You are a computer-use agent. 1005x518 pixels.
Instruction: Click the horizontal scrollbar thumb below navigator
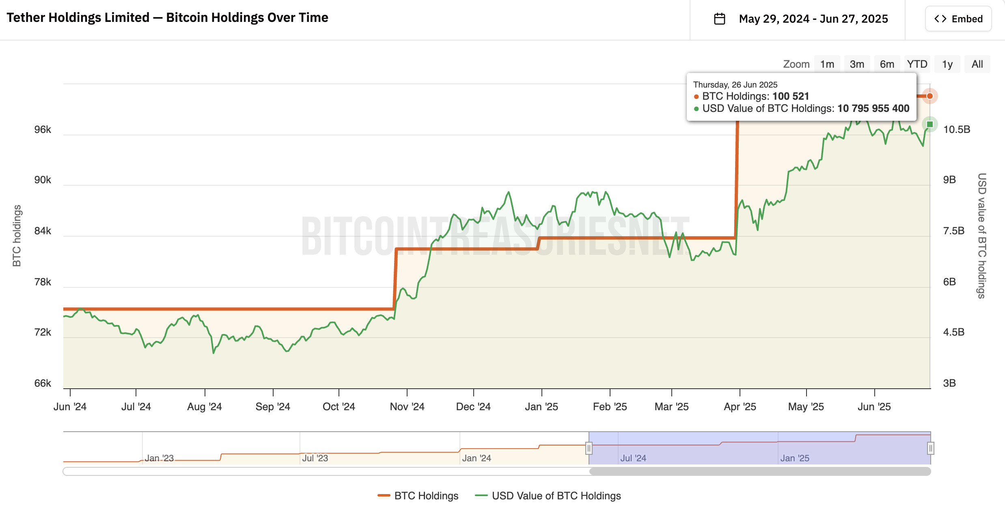[760, 471]
